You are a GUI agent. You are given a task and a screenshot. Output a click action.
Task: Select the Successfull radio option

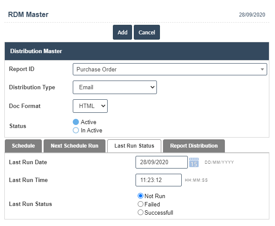140,213
